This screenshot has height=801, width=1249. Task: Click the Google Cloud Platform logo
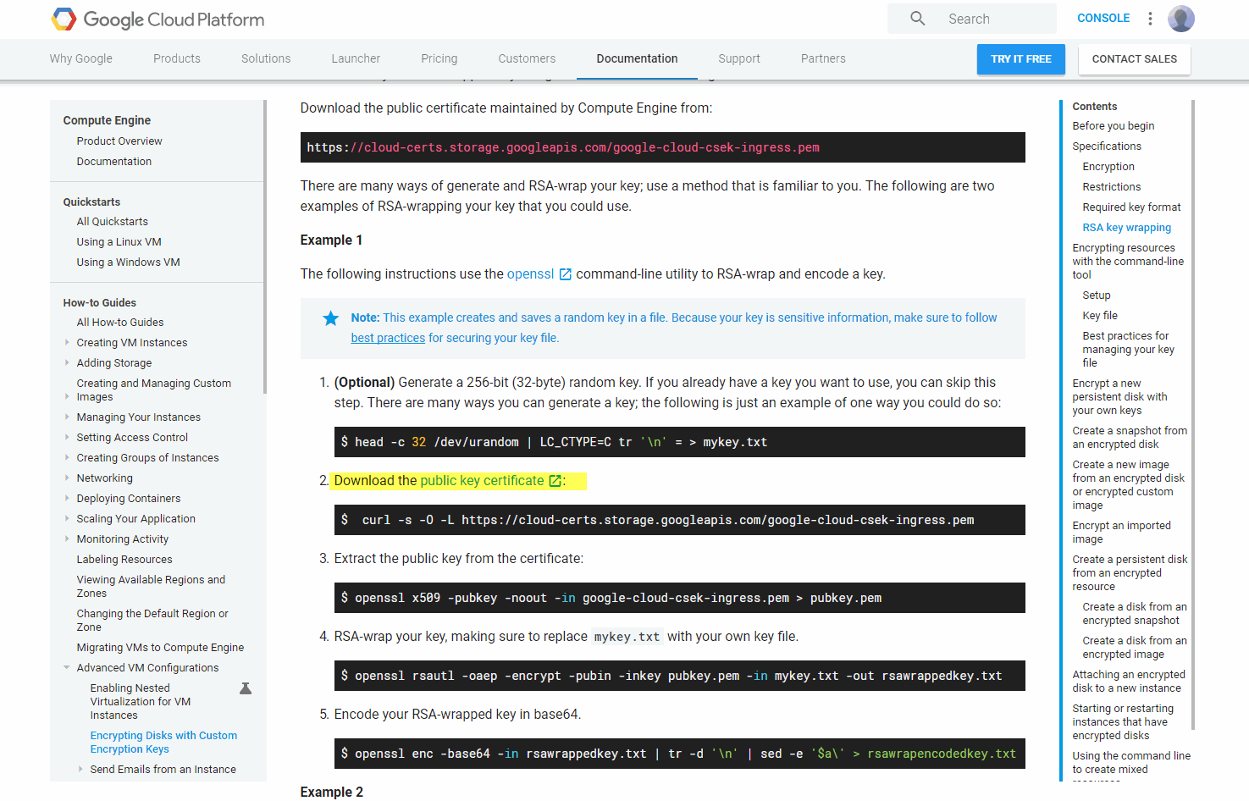(158, 19)
